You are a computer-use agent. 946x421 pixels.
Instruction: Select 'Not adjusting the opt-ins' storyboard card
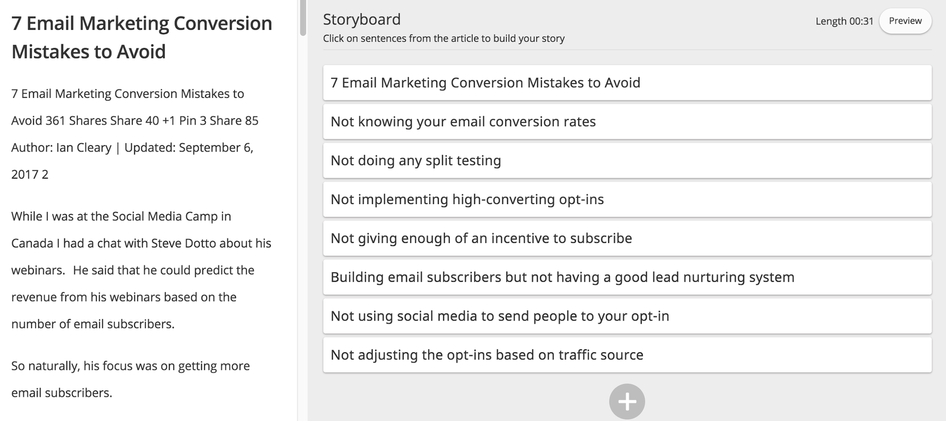[x=627, y=355]
